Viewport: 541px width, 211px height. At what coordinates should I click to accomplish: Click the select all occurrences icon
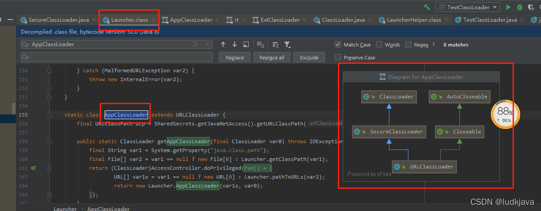(x=275, y=44)
